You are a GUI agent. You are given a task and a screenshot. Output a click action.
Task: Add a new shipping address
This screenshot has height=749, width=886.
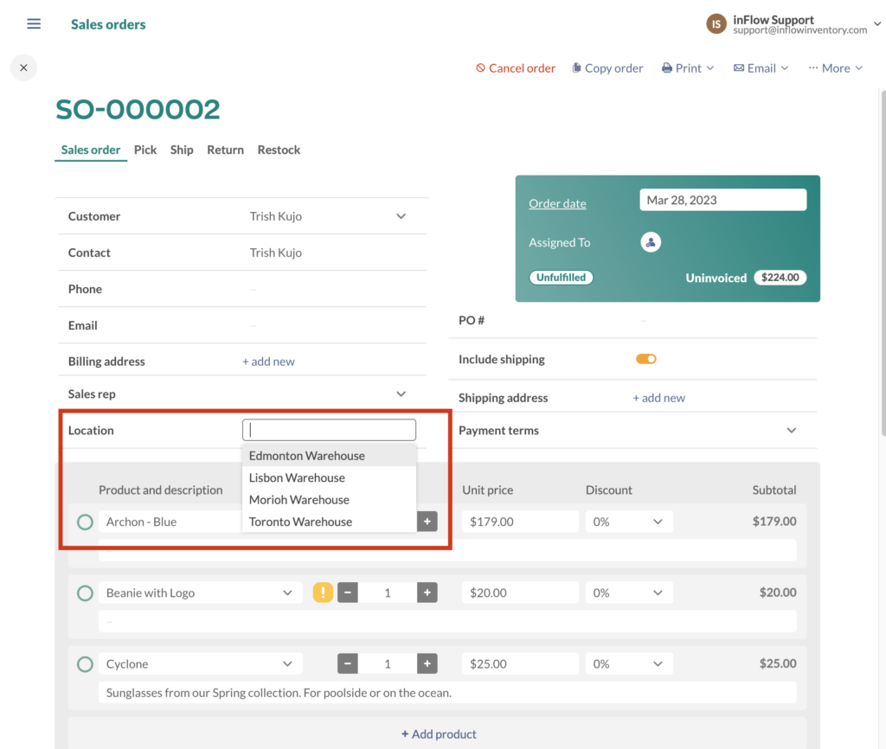click(659, 397)
